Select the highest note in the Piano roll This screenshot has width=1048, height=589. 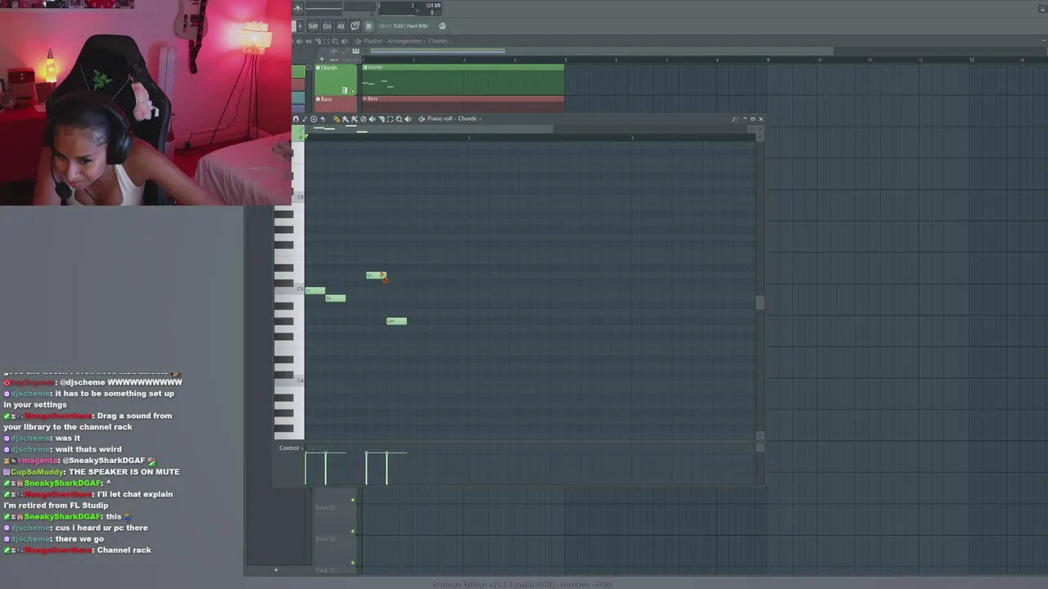pyautogui.click(x=376, y=275)
